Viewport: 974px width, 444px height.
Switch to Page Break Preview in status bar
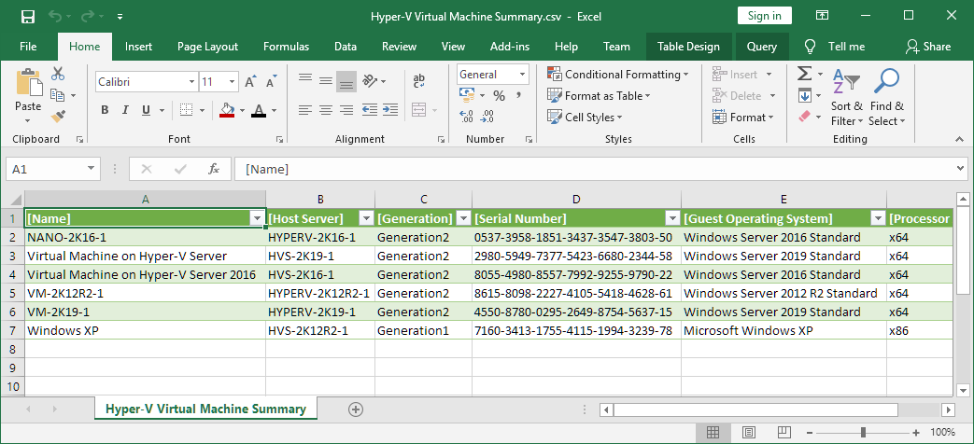pyautogui.click(x=783, y=432)
